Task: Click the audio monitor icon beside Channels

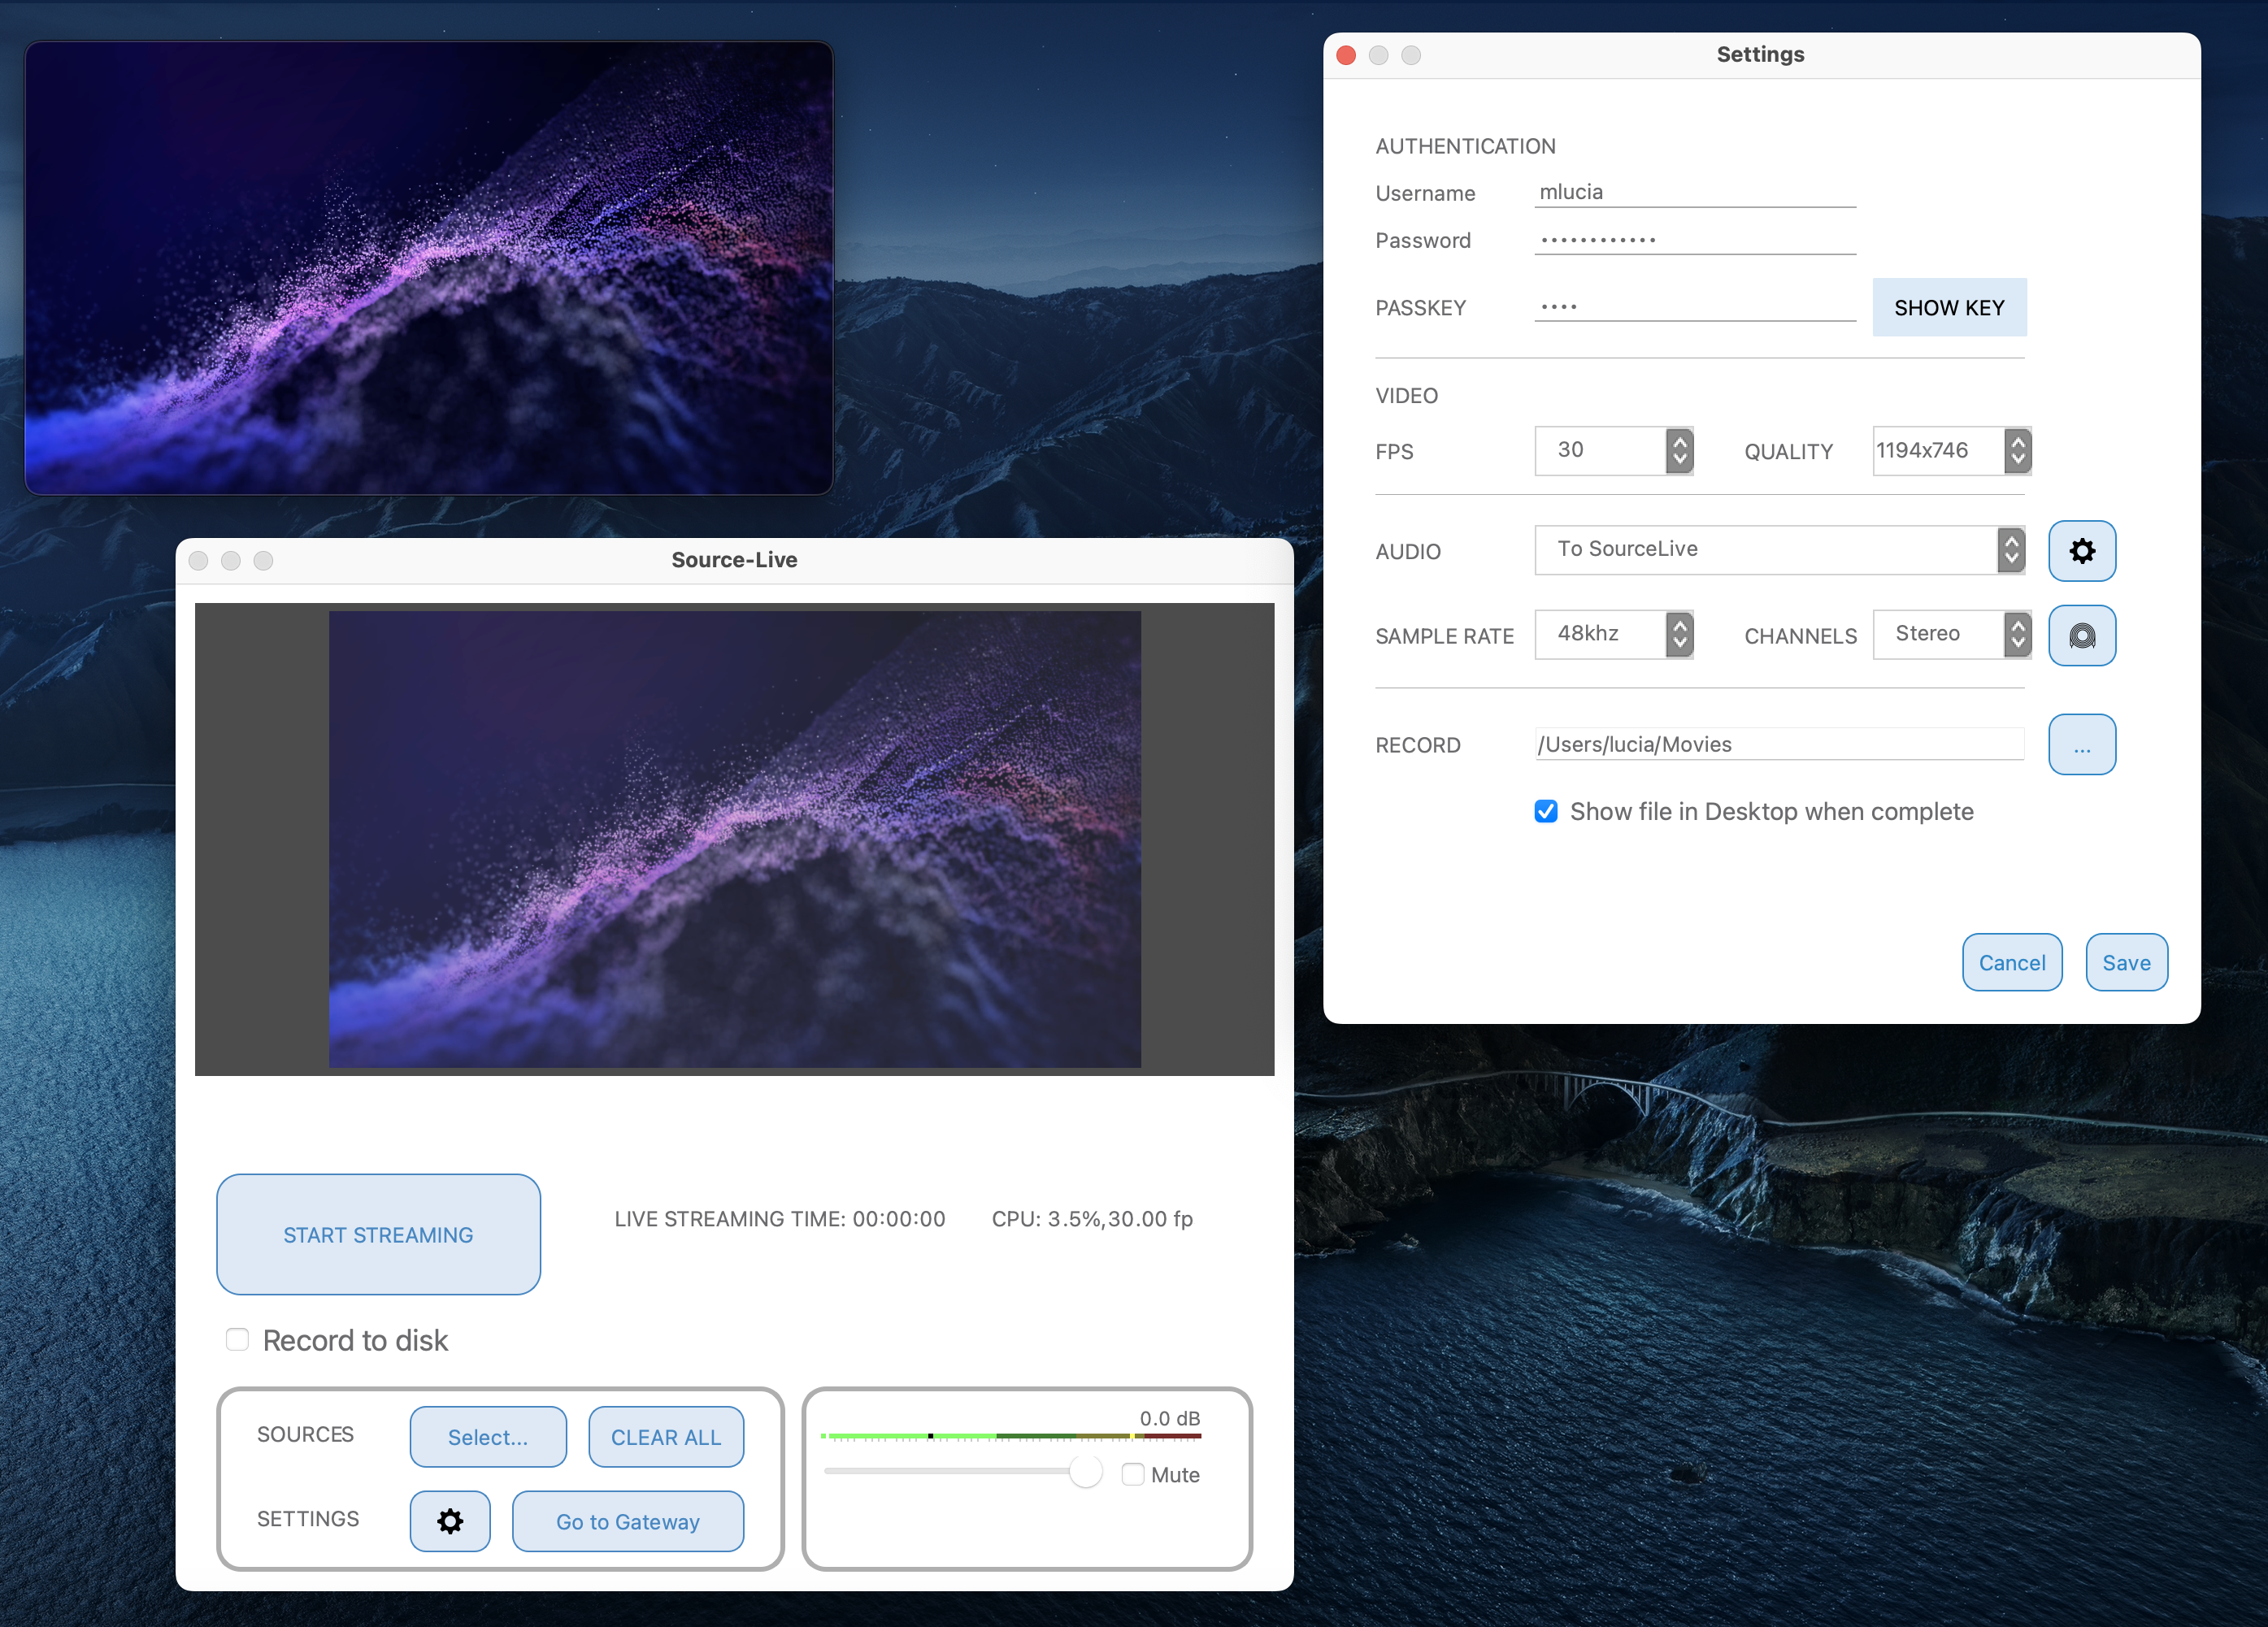Action: [2081, 635]
